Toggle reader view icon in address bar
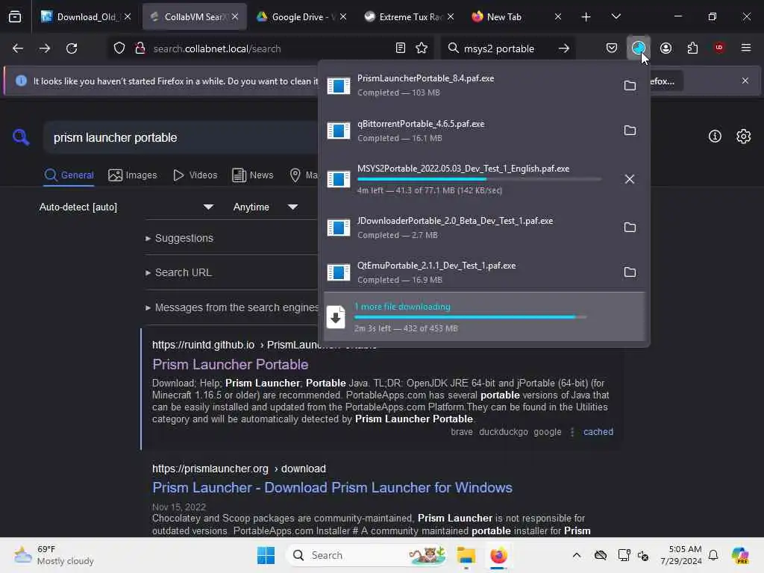 (401, 48)
